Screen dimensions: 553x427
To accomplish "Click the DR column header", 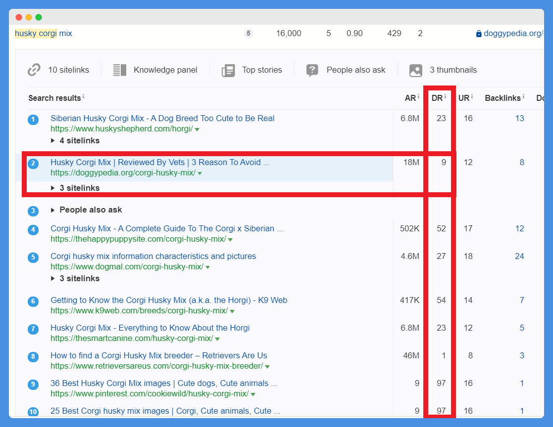I will pos(437,98).
